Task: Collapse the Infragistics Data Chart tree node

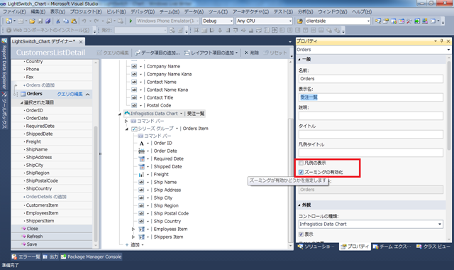Action: (120, 114)
